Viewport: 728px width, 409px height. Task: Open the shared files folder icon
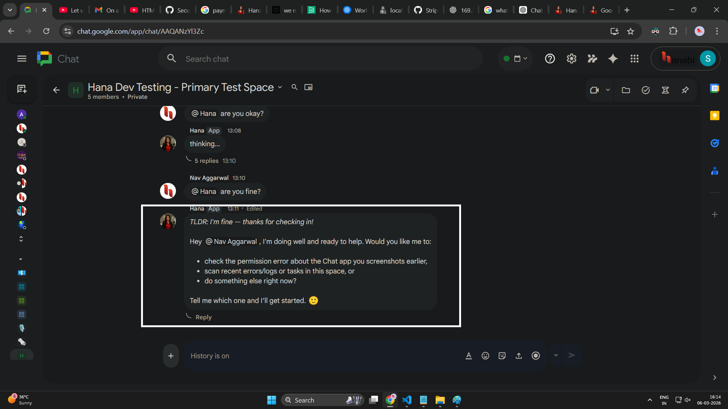(x=626, y=90)
